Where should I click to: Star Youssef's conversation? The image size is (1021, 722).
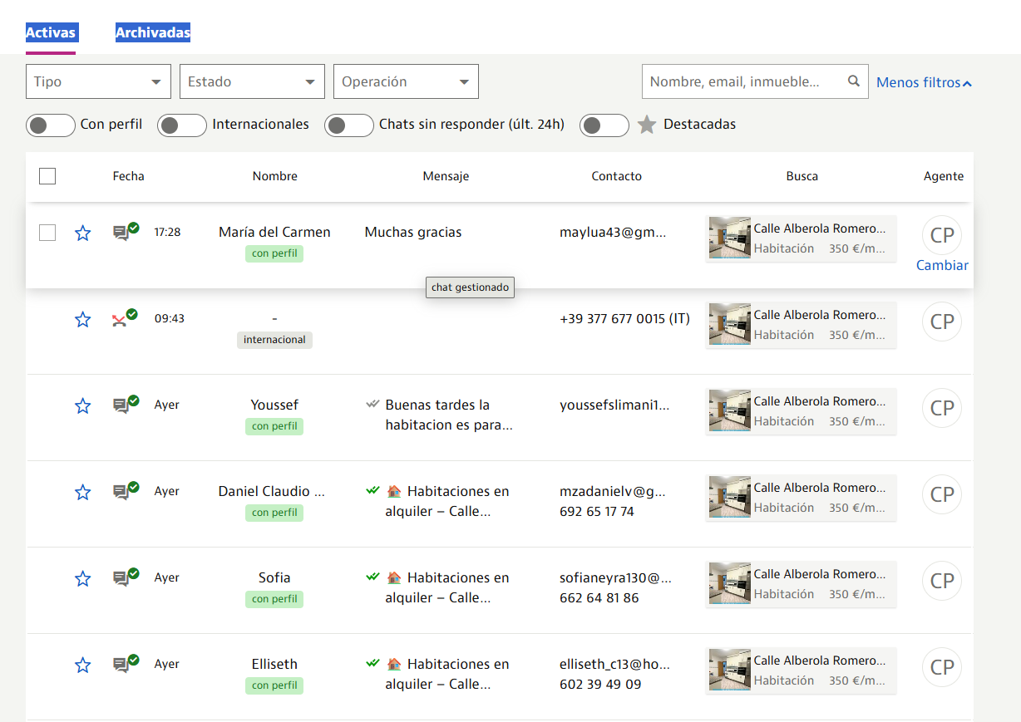[x=83, y=406]
